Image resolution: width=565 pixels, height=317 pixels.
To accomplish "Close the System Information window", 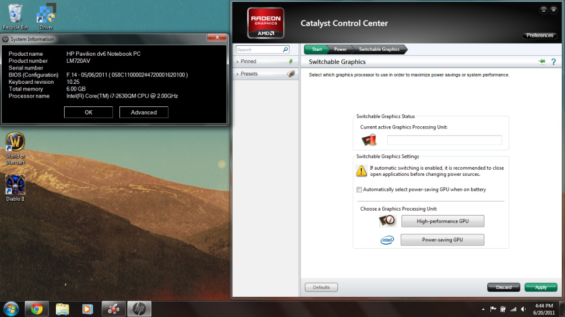I will click(x=217, y=37).
